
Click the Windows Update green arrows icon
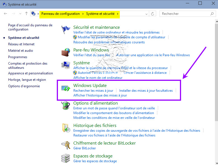click(x=66, y=88)
